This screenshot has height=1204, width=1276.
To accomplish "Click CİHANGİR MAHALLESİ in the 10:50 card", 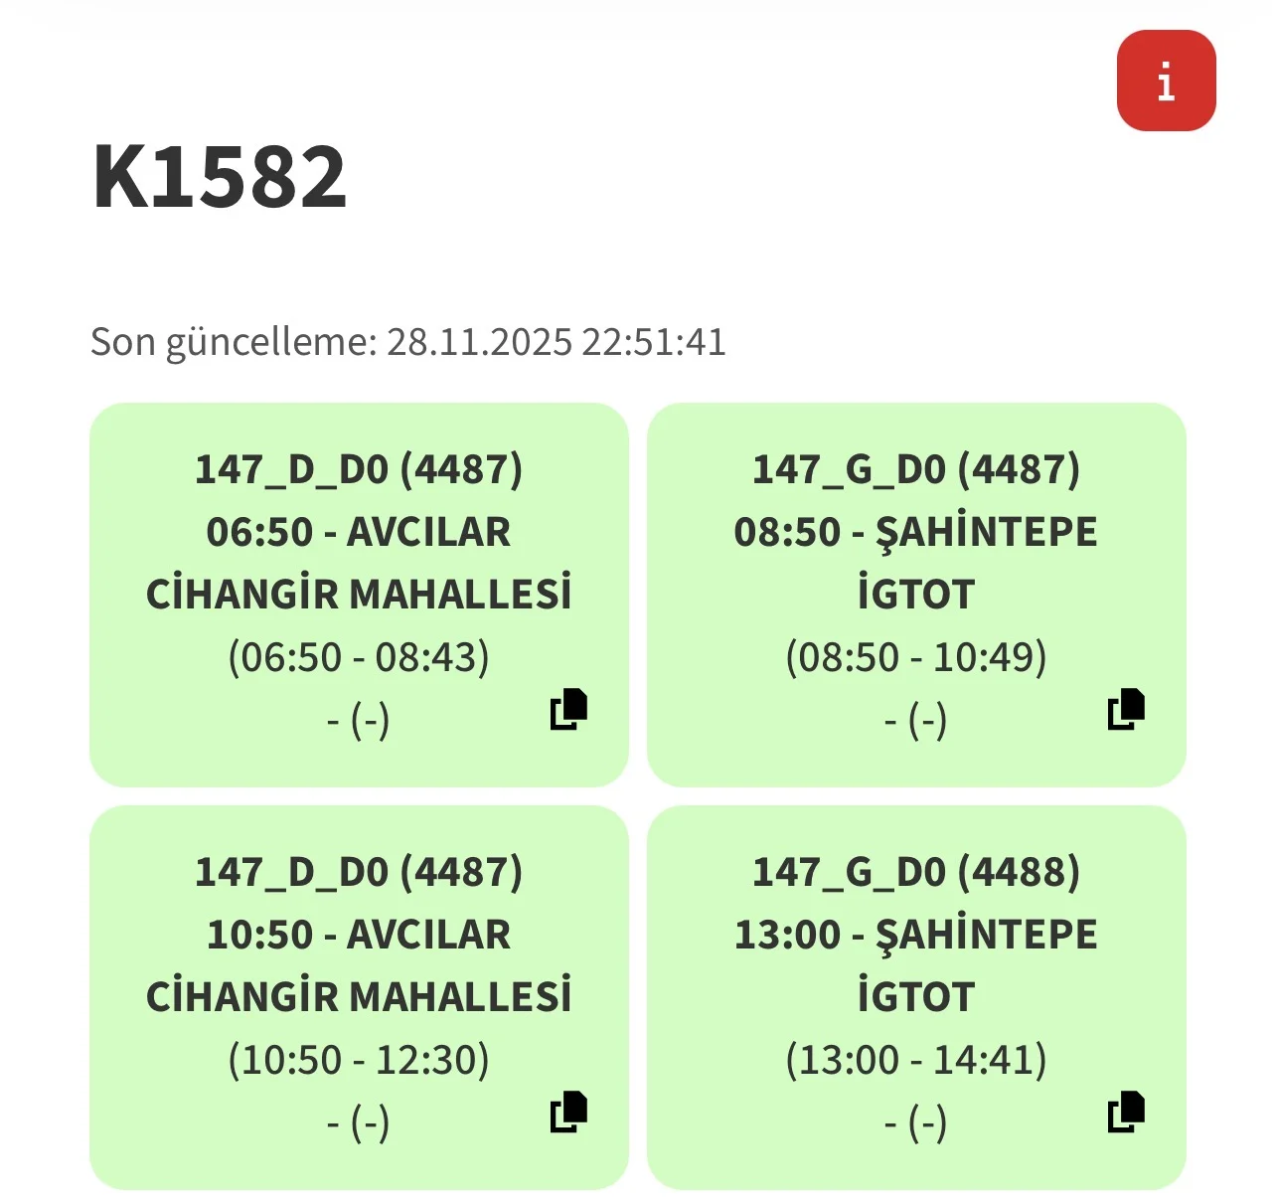I will tap(359, 997).
